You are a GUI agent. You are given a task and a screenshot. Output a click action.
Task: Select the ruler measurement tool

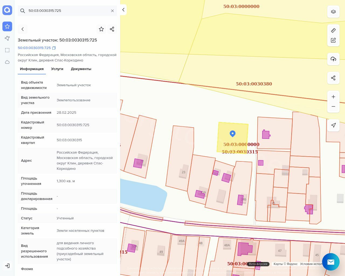[333, 30]
